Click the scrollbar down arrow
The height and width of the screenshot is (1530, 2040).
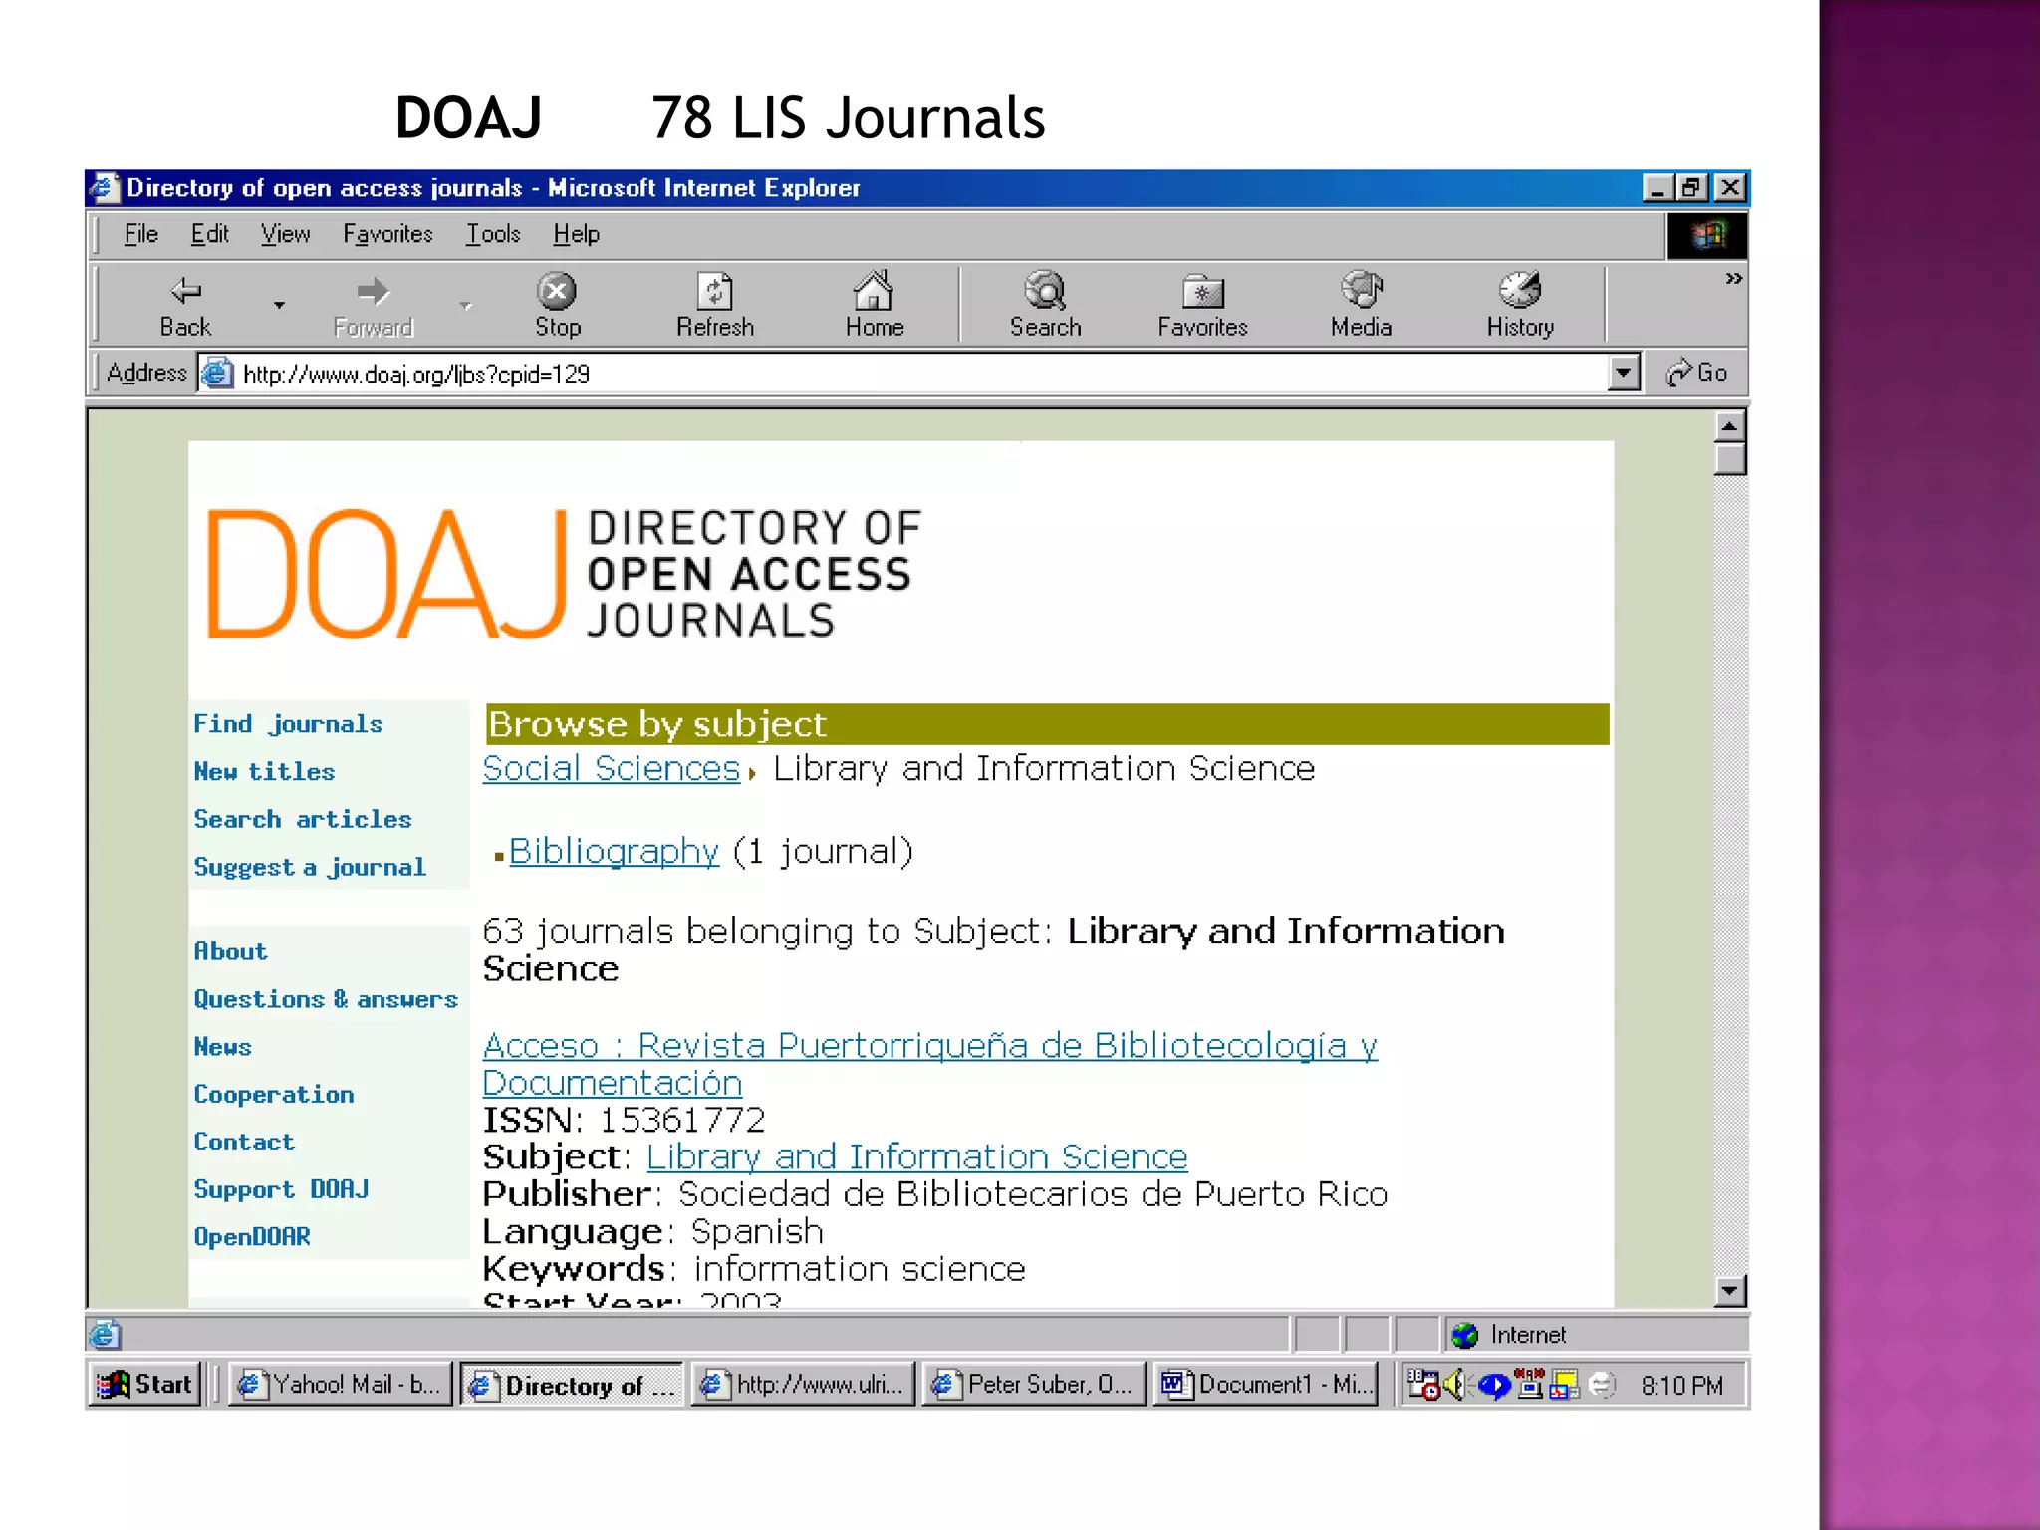point(1730,1291)
